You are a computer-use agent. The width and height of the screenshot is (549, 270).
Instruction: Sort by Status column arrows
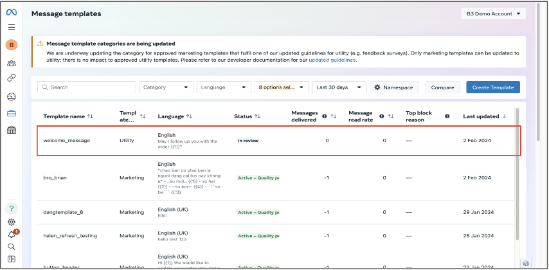(257, 116)
